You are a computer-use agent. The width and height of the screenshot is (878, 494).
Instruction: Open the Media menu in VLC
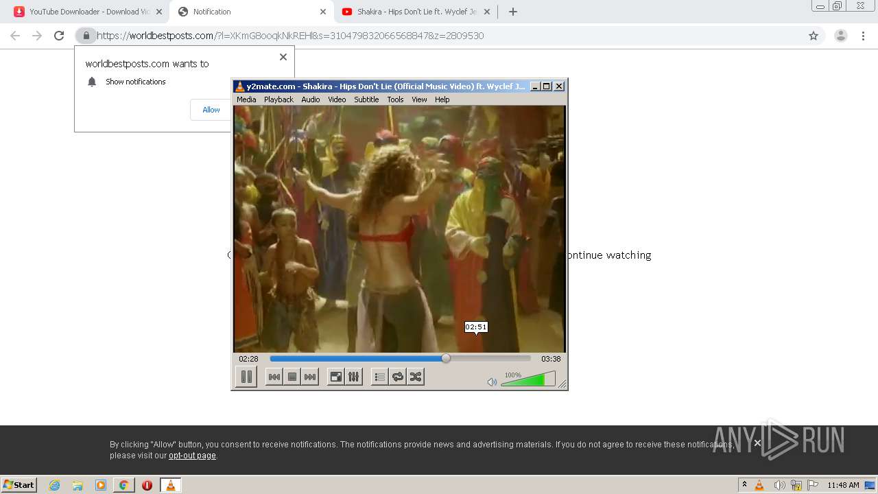[x=246, y=99]
